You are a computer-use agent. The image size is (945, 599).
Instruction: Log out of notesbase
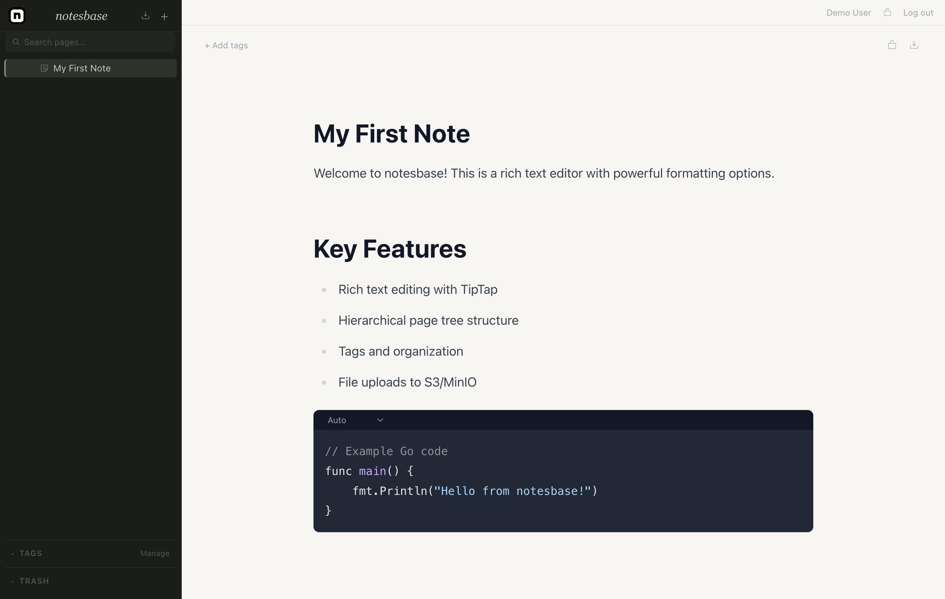click(x=918, y=12)
